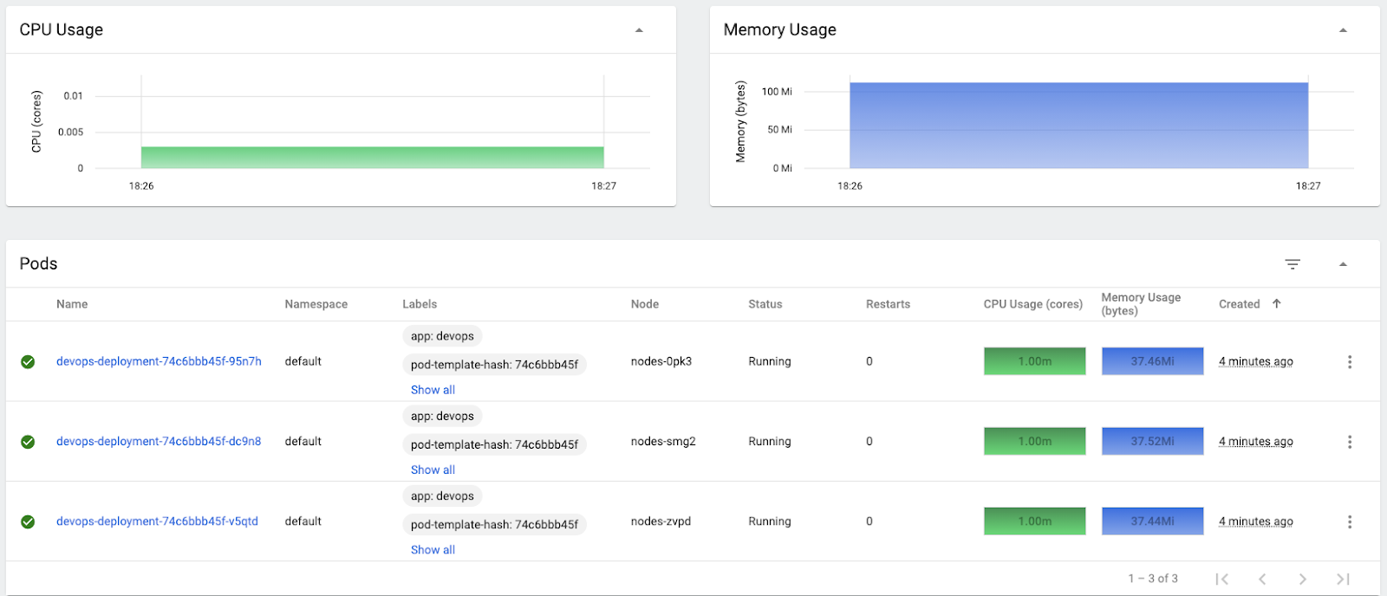Jump to the first page of pods
The width and height of the screenshot is (1387, 596).
(1222, 579)
